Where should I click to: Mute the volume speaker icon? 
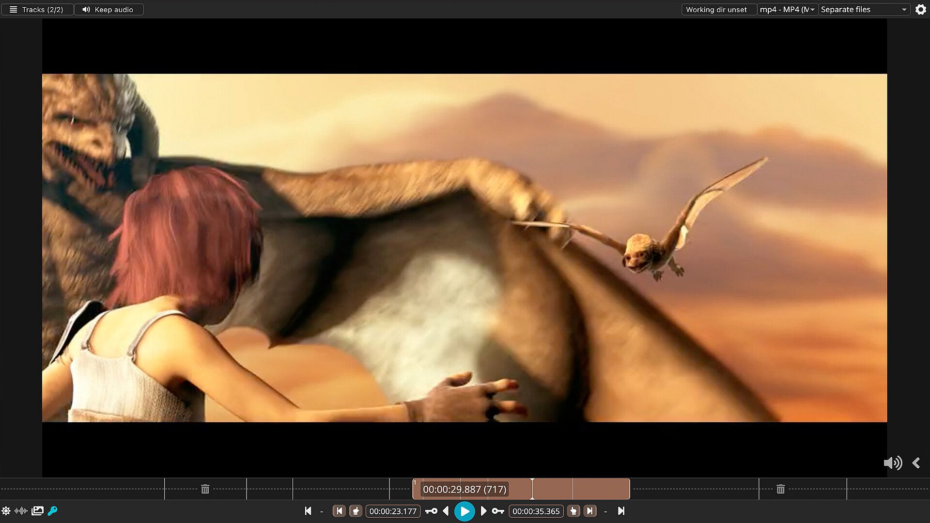tap(892, 463)
